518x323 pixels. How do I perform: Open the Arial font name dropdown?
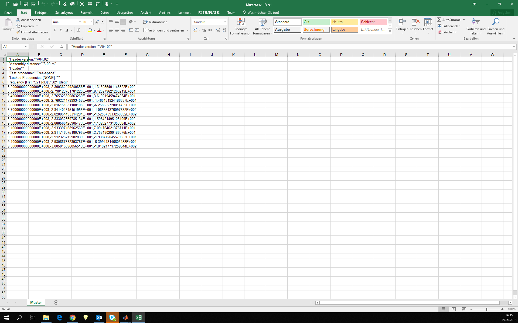[80, 22]
